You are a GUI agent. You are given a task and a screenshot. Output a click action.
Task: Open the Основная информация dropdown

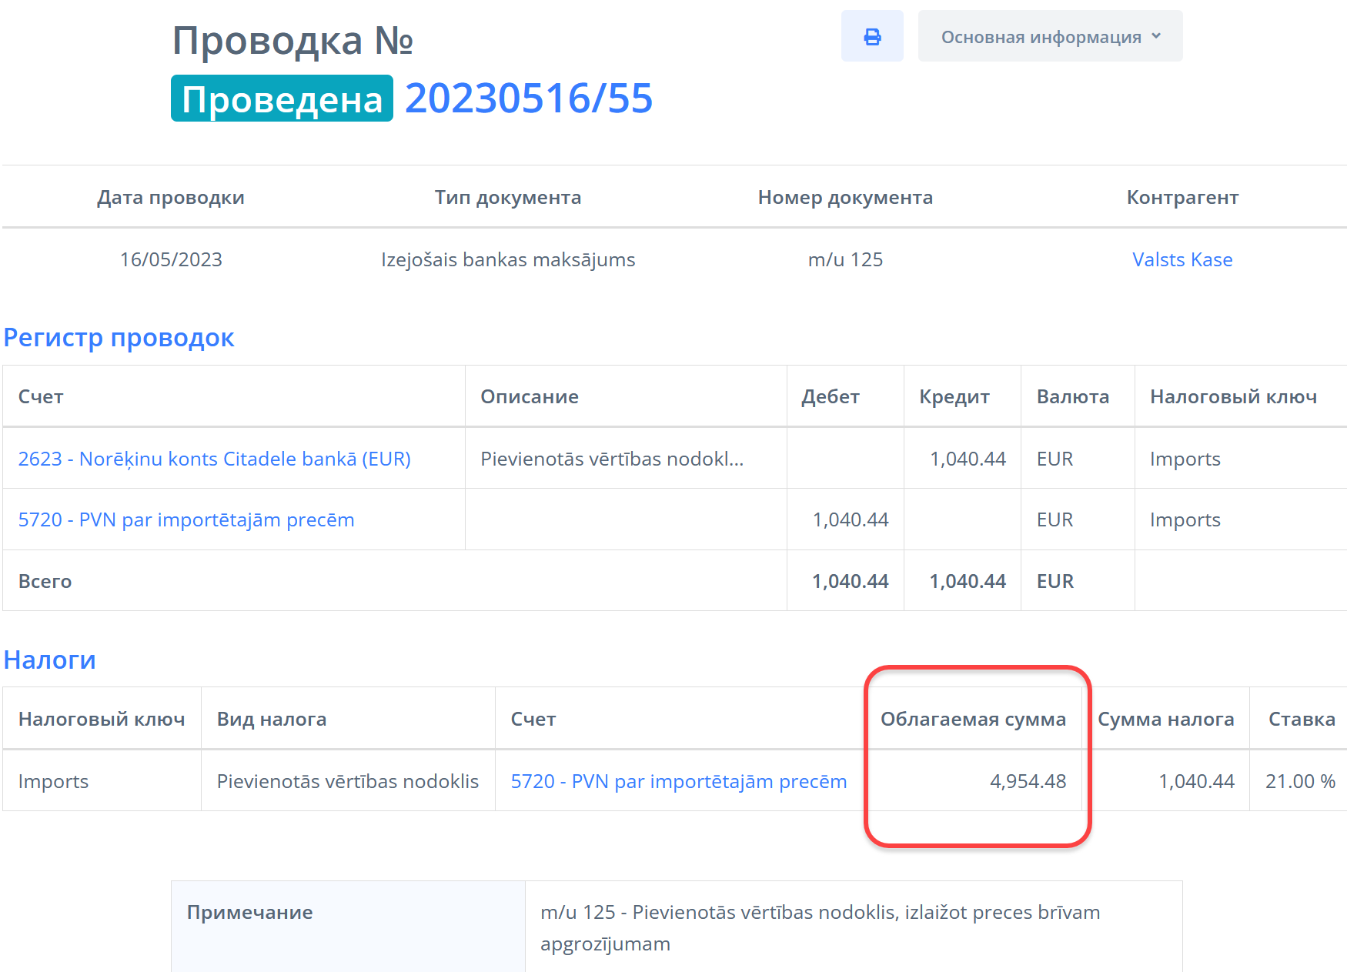point(1050,36)
